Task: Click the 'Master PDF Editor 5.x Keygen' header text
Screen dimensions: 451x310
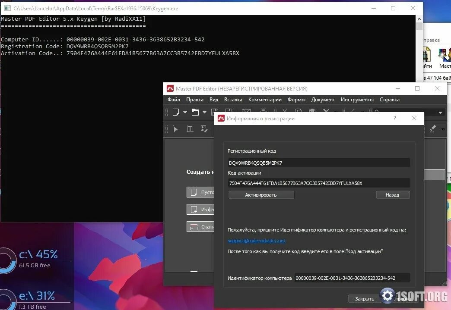Action: coord(73,19)
